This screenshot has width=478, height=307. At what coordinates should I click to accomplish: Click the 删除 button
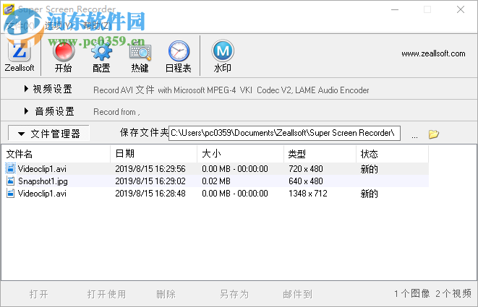(166, 294)
